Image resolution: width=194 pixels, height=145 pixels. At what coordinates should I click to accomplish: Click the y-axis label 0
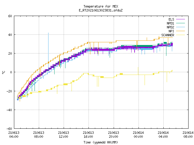[x=11, y=72]
